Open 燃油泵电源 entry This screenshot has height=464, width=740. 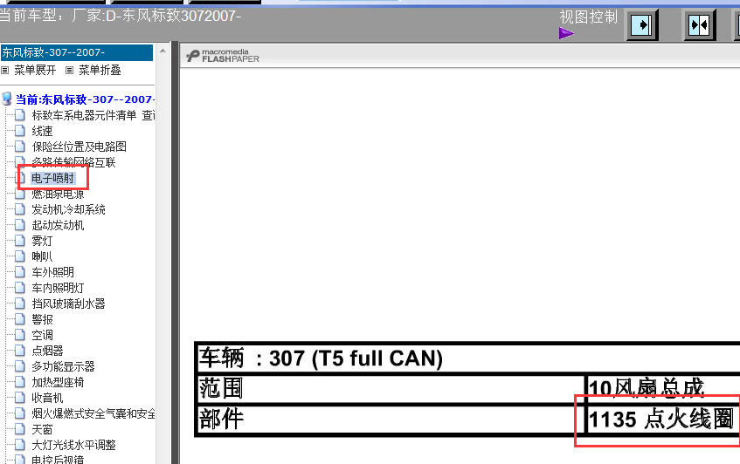58,194
